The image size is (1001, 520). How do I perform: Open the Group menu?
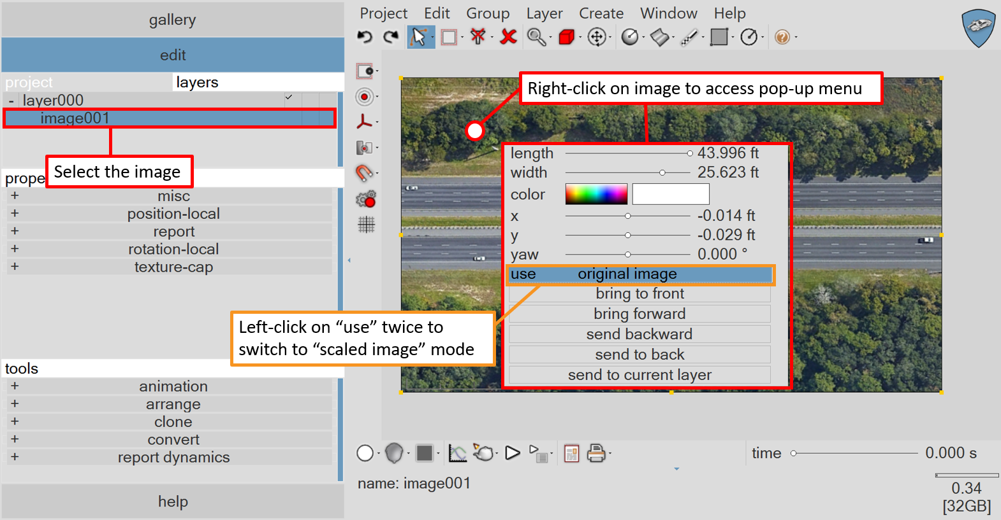coord(488,13)
